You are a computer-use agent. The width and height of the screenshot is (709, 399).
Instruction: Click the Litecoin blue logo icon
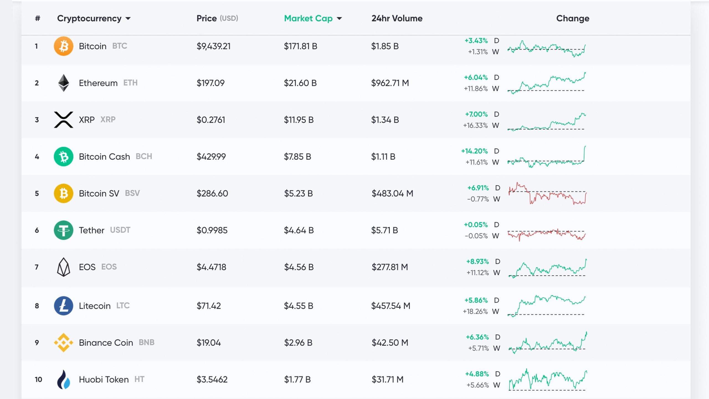[x=63, y=306]
